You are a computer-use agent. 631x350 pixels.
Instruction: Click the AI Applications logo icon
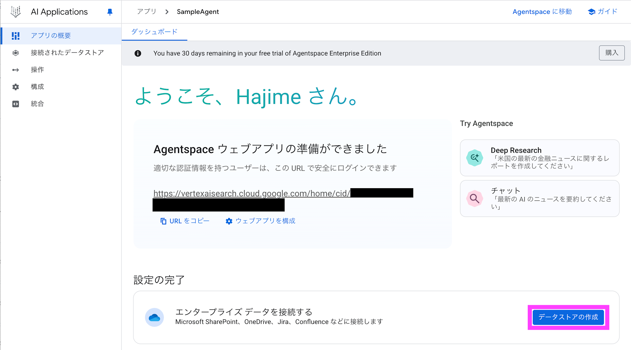(x=15, y=12)
